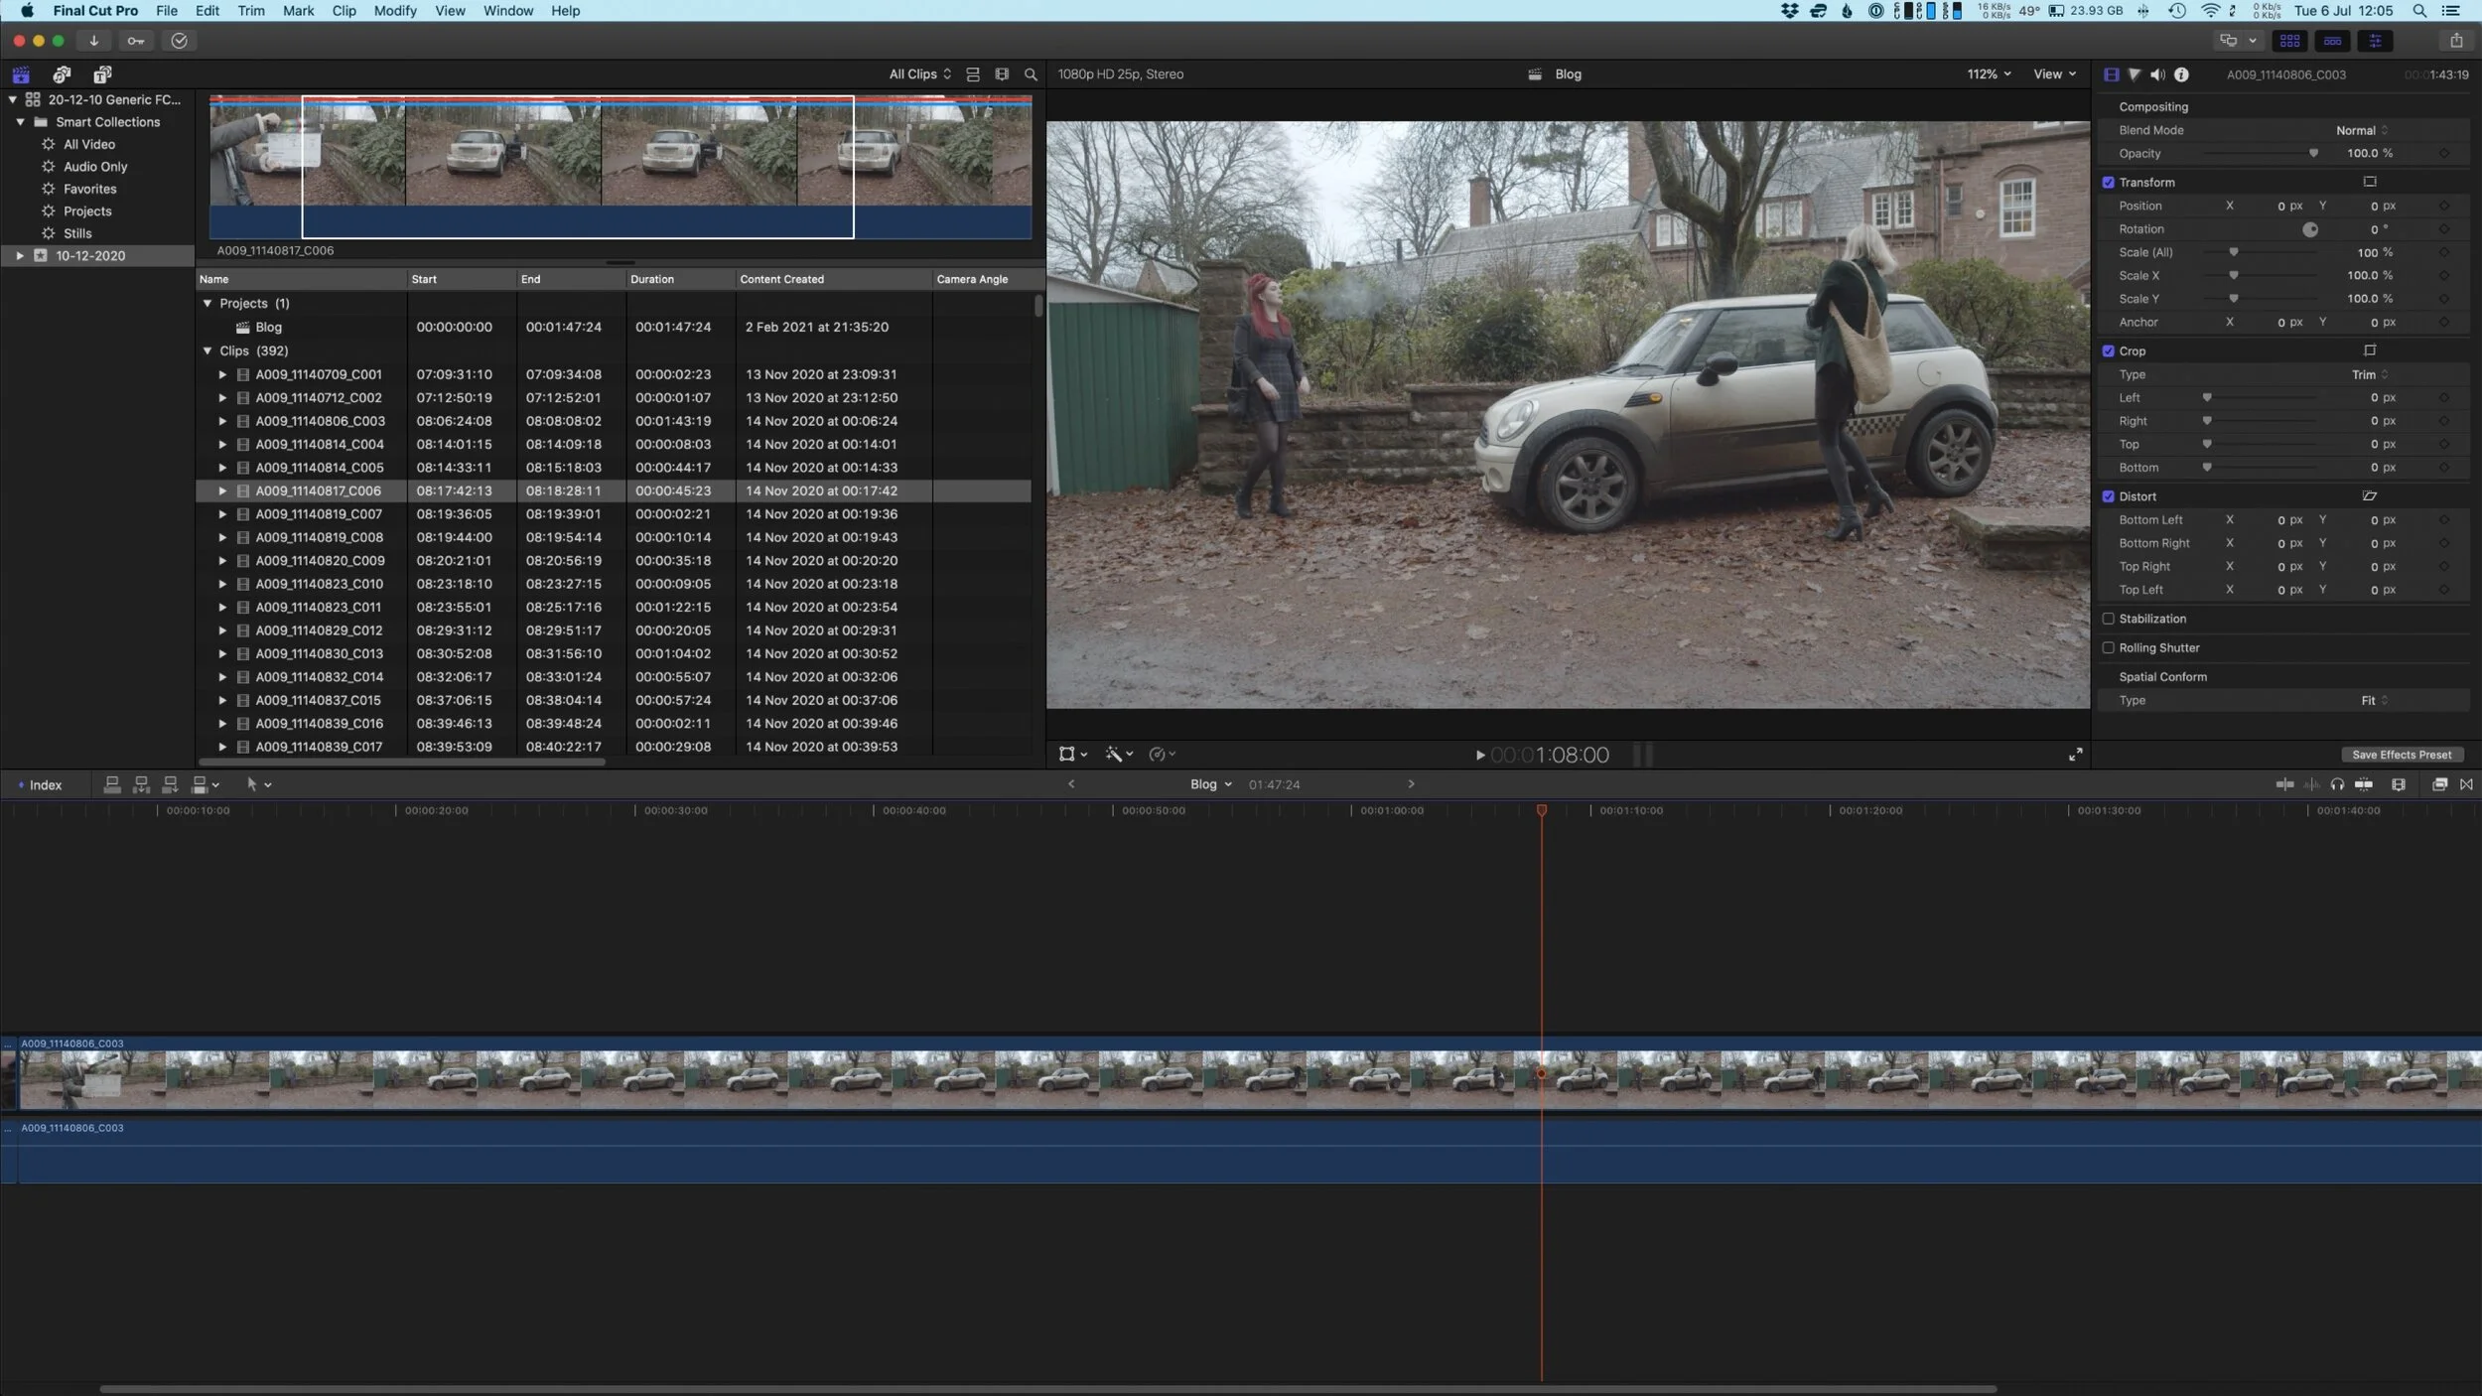This screenshot has height=1396, width=2482.
Task: Open the Mark menu
Action: pos(298,11)
